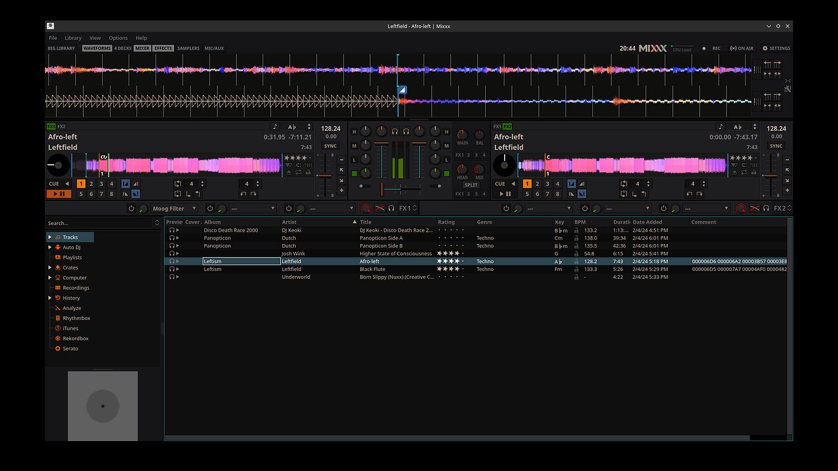Toggle headphone icon of the FX2 unit
The width and height of the screenshot is (838, 471).
(x=767, y=208)
